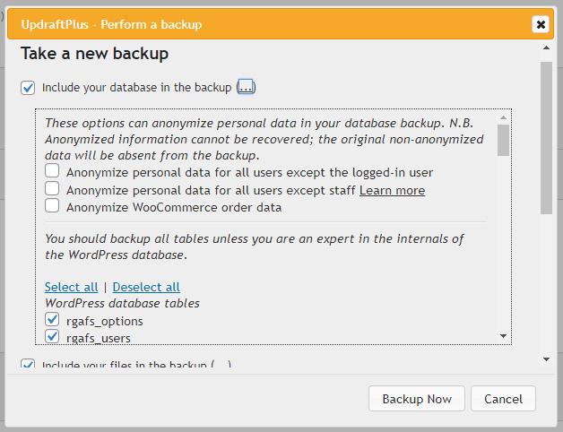Toggle Include your database in the backup
This screenshot has width=563, height=432.
pyautogui.click(x=29, y=88)
